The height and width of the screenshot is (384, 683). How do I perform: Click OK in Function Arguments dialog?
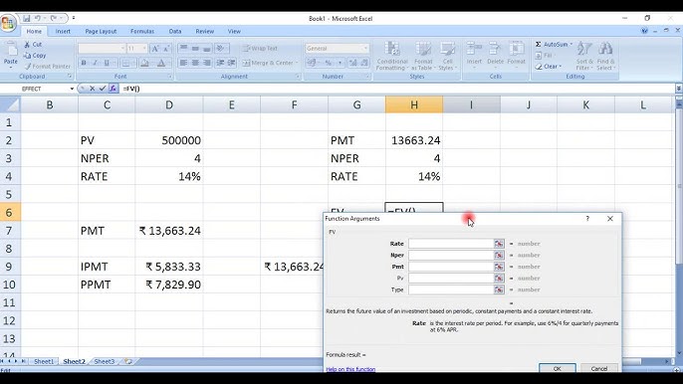tap(558, 368)
